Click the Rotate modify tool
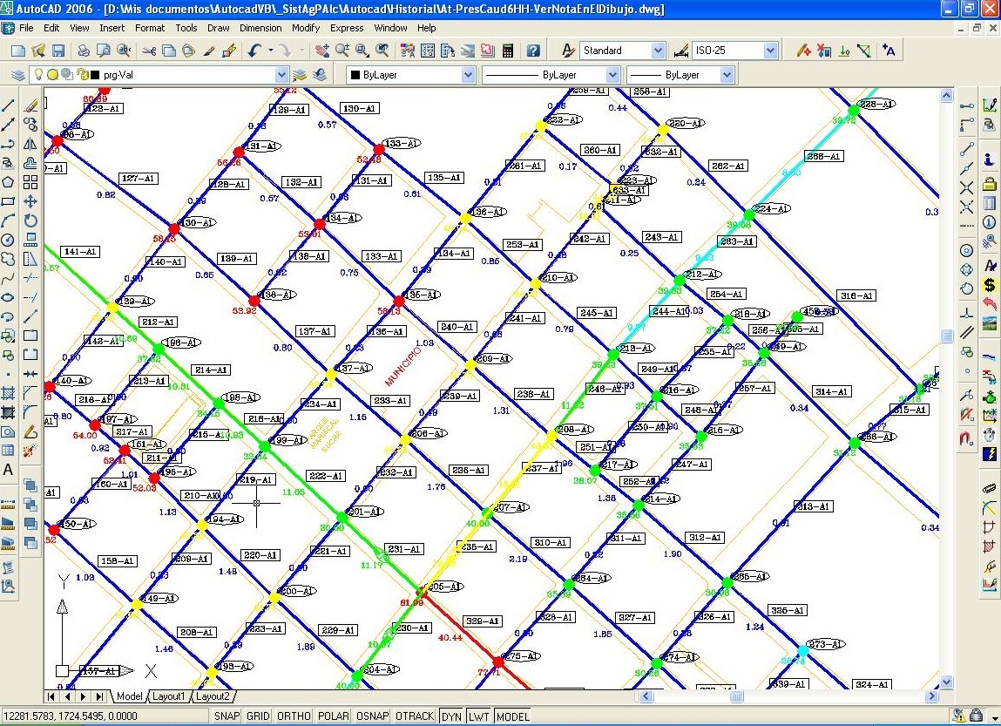 tap(30, 221)
